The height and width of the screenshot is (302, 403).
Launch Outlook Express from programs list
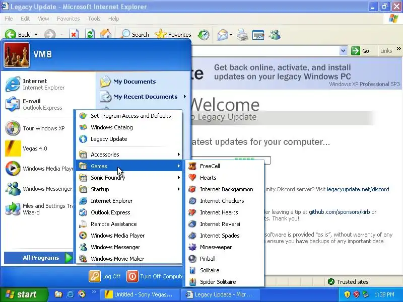(x=129, y=212)
